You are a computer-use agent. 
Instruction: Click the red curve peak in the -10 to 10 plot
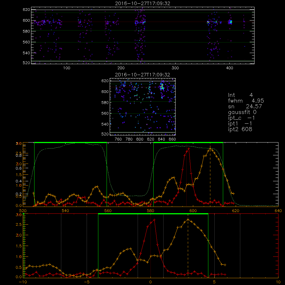click(x=154, y=220)
